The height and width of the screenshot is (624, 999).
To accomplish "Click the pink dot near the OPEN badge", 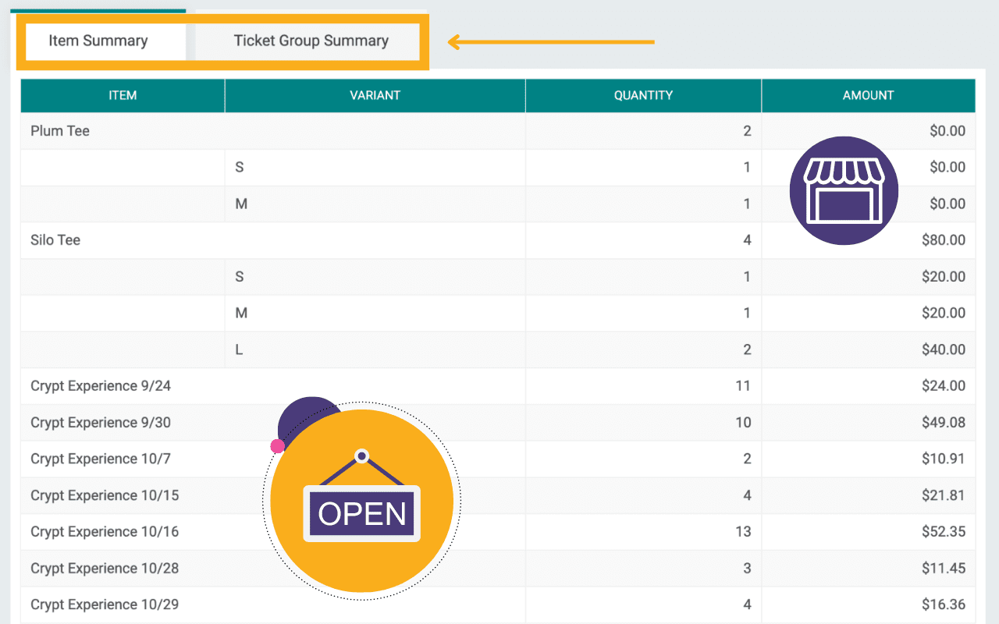I will pos(277,445).
